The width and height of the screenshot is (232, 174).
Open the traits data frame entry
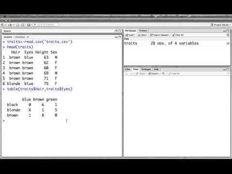click(130, 43)
